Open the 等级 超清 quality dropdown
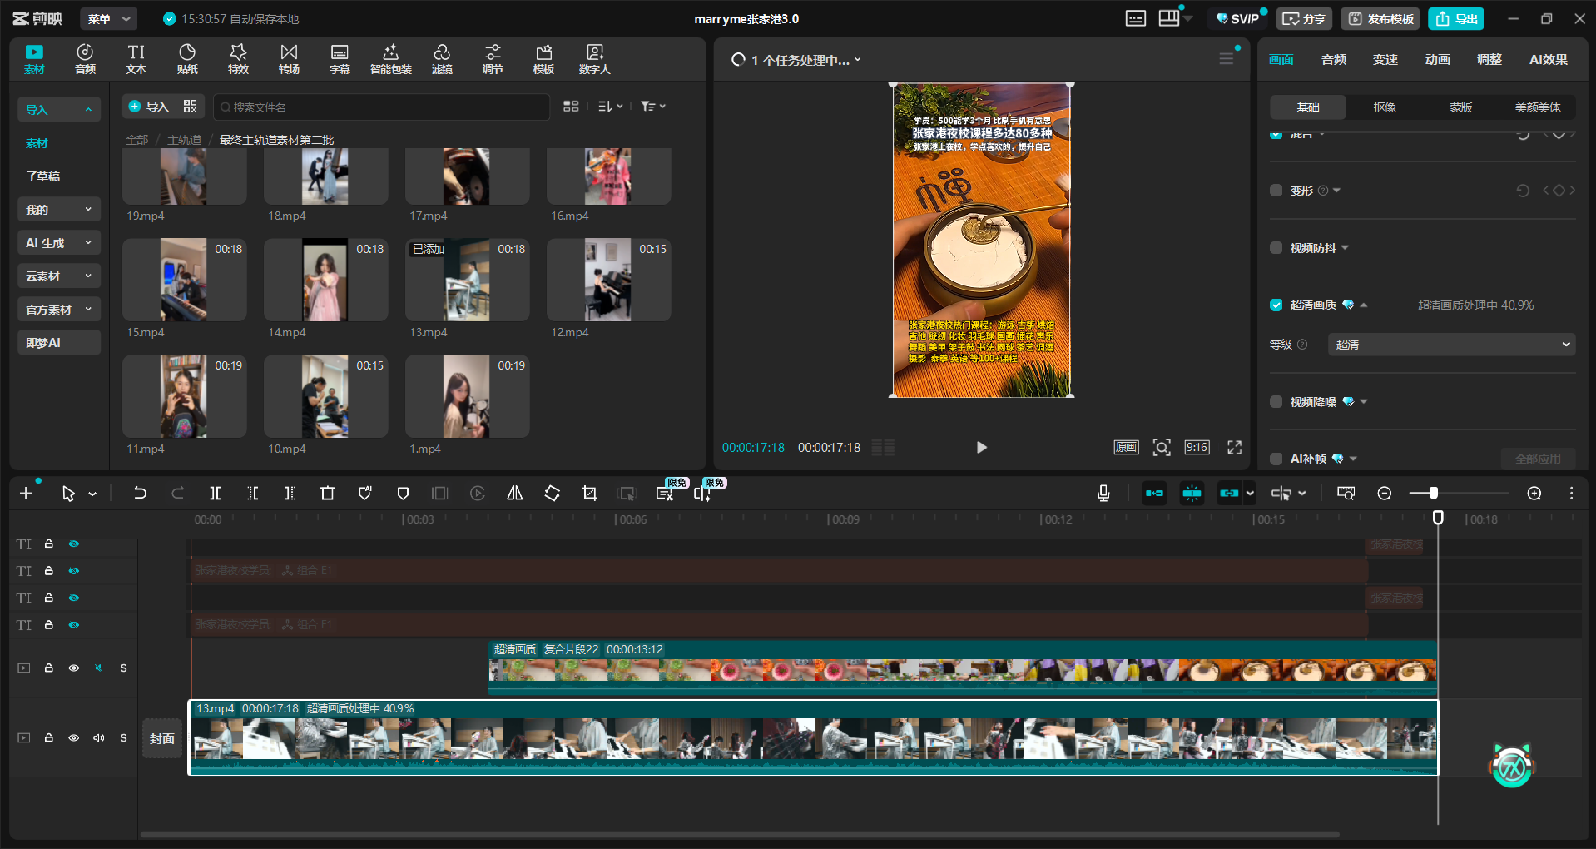Viewport: 1596px width, 849px height. [x=1451, y=345]
